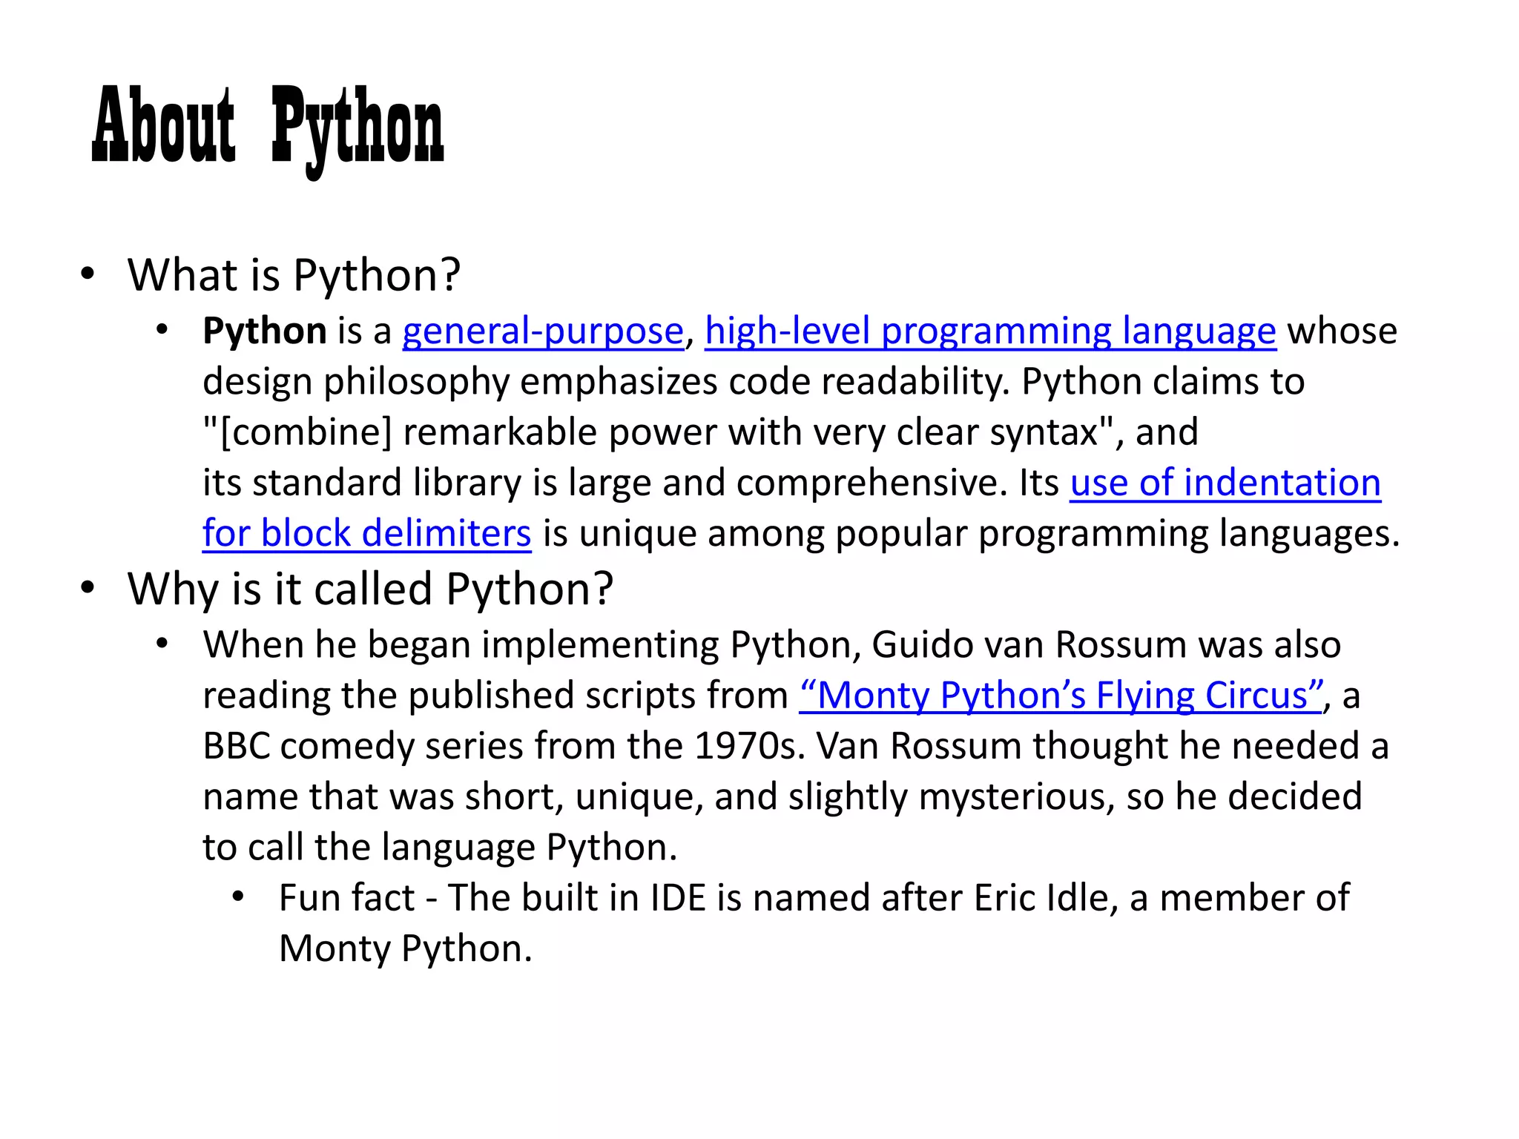Click the "general-purpose" hyperlink
Viewport: 1519px width, 1139px height.
(542, 331)
